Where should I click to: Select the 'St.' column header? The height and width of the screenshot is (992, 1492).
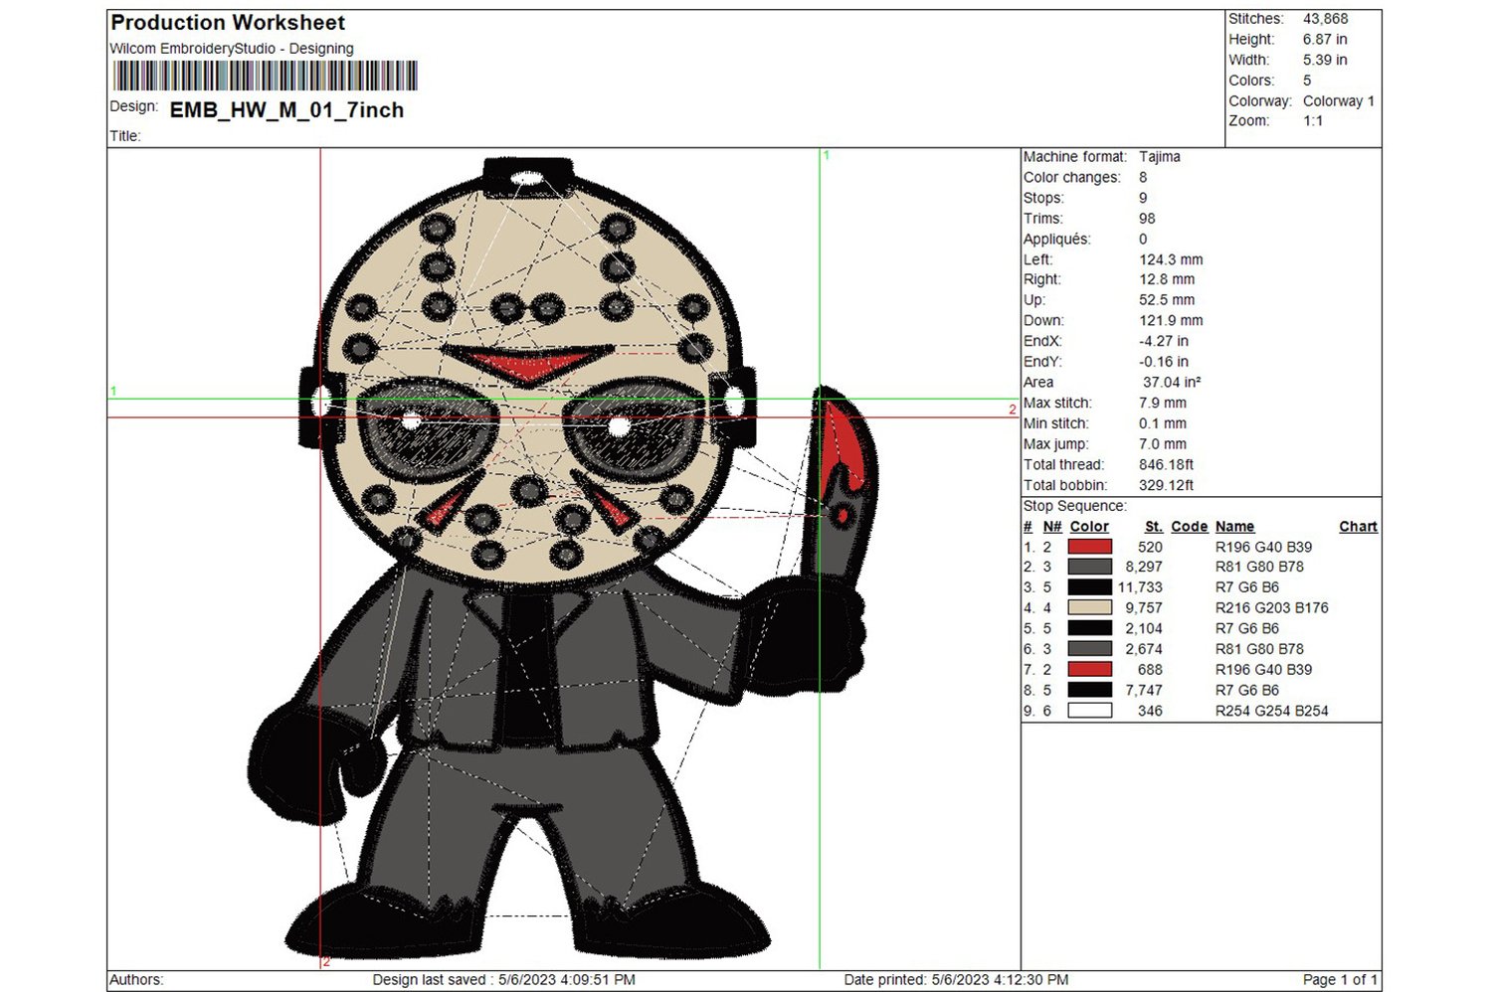pyautogui.click(x=1154, y=527)
